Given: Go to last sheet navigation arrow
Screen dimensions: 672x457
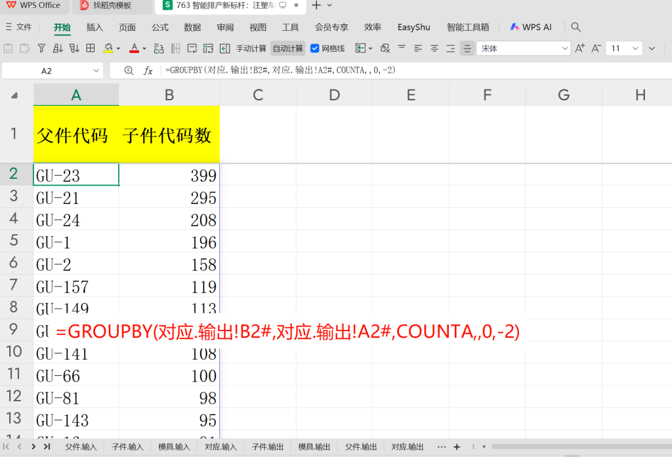Looking at the screenshot, I should [47, 447].
